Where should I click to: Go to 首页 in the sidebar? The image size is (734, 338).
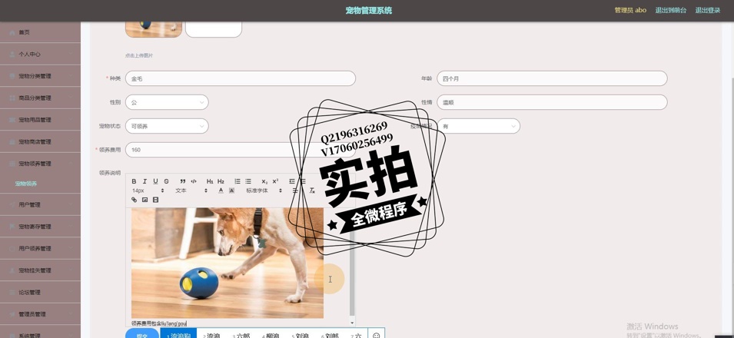(x=40, y=32)
